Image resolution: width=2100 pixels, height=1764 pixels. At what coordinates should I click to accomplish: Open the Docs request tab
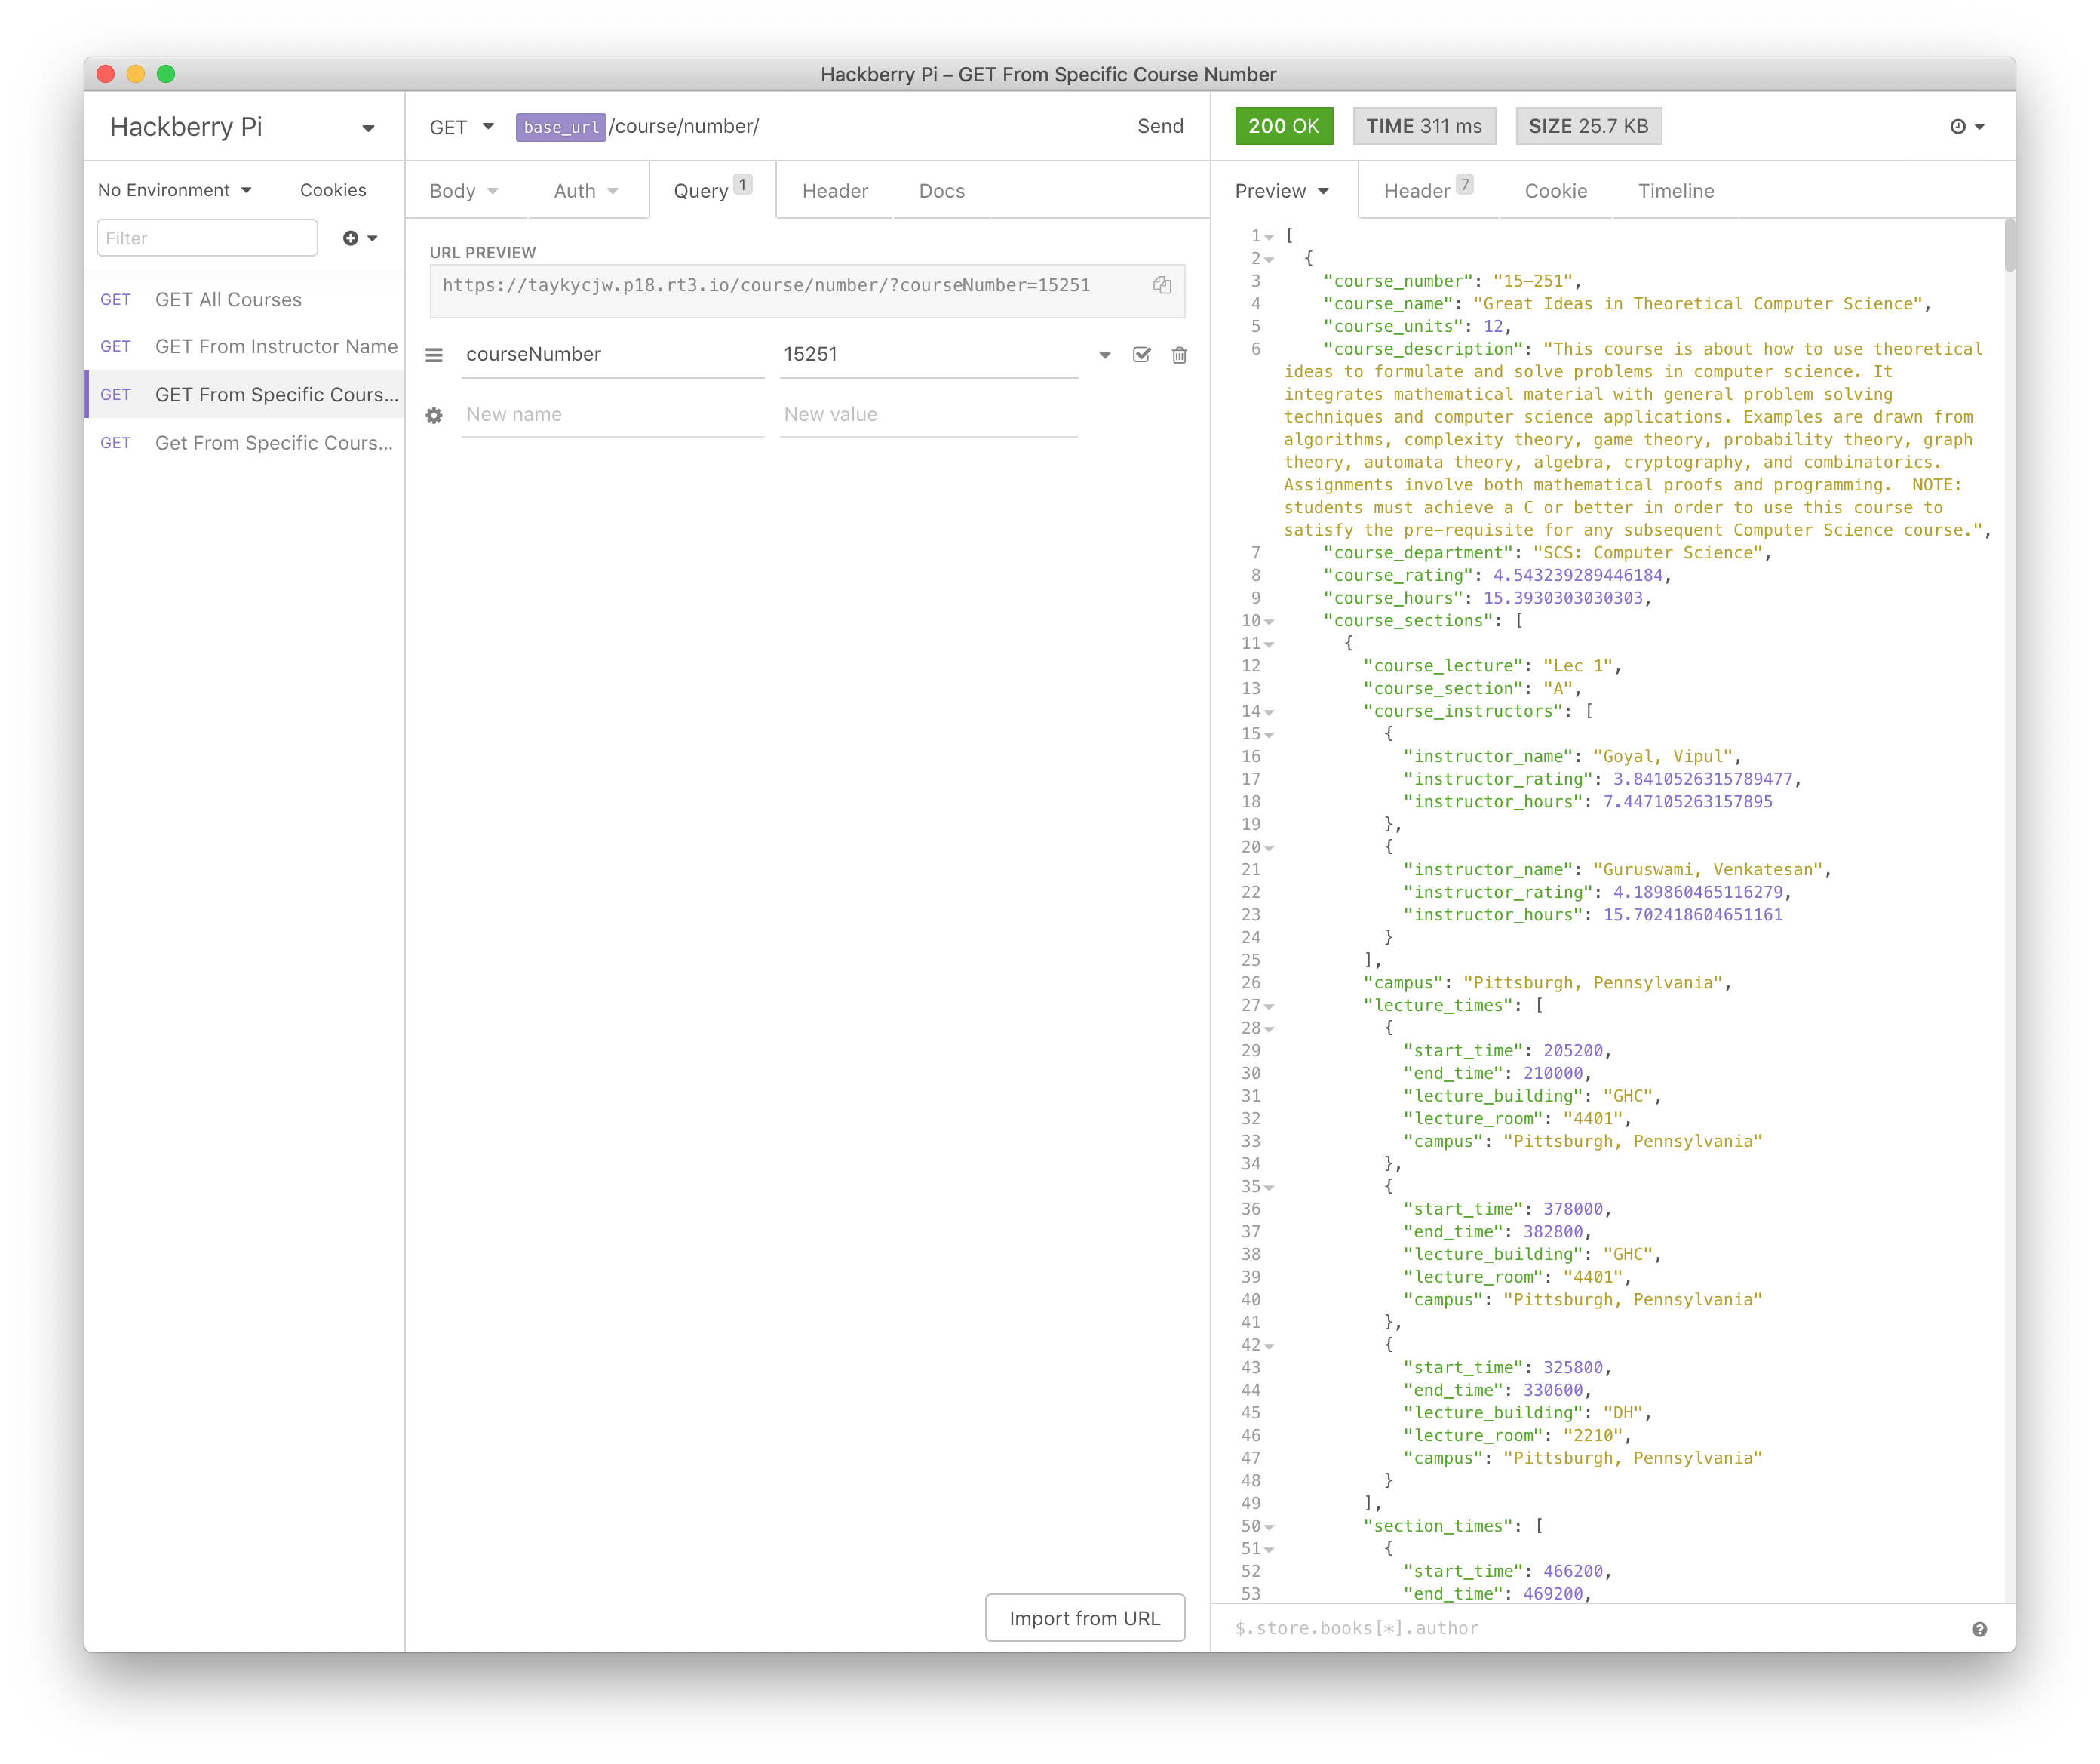[x=941, y=191]
